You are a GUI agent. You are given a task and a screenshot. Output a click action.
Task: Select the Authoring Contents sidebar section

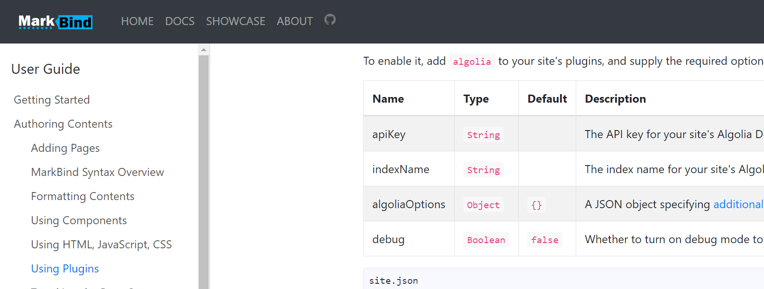point(63,124)
